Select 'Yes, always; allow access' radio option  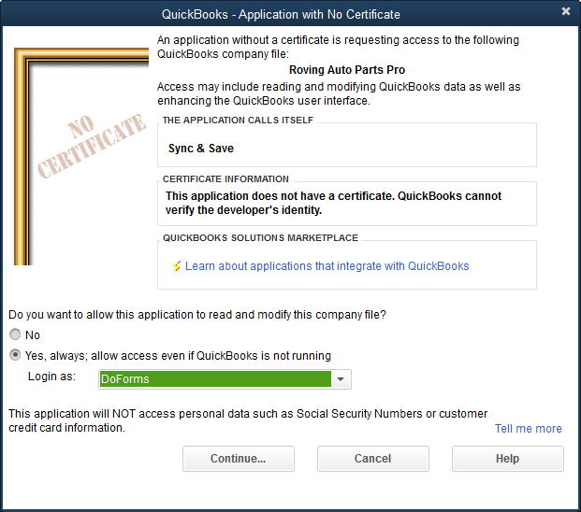pyautogui.click(x=15, y=355)
